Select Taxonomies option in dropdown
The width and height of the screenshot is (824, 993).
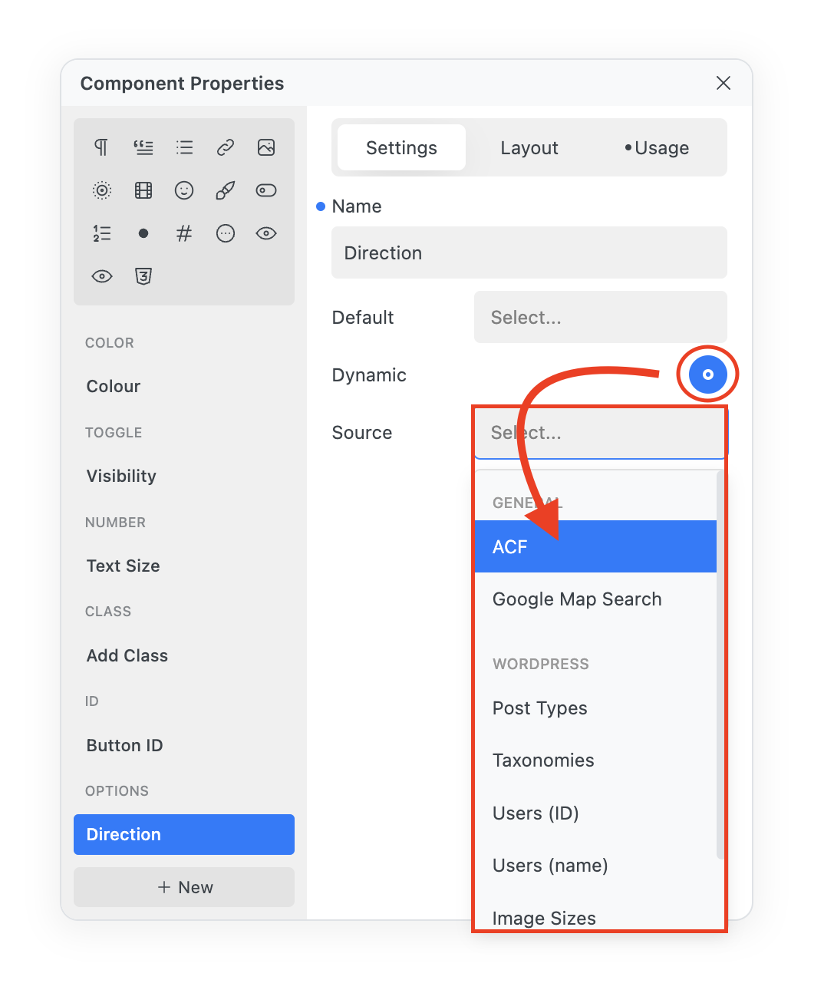point(543,760)
